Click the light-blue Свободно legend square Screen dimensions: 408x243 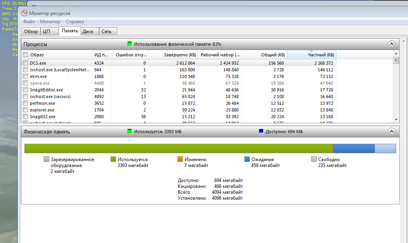click(314, 159)
